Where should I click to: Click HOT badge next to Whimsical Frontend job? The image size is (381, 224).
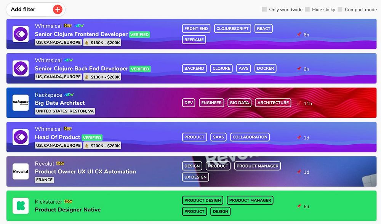coord(67,26)
